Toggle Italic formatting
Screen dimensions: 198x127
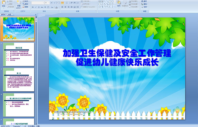point(36,7)
